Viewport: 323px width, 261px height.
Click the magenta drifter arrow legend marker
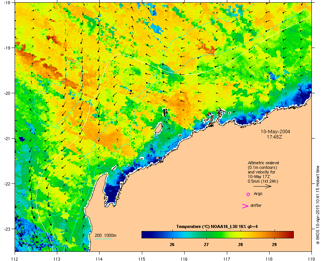coord(245,206)
